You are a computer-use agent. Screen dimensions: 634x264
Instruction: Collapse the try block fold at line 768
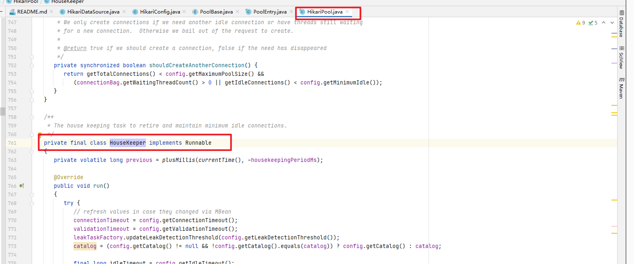point(32,203)
